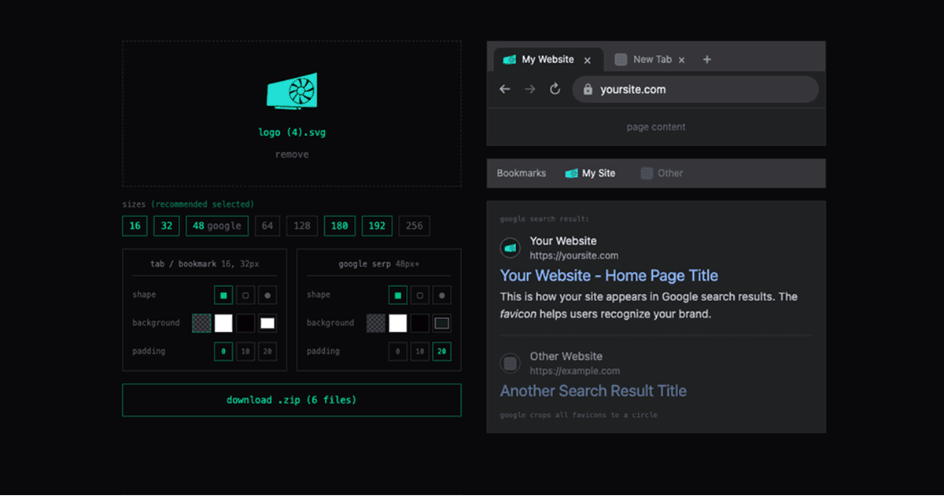The image size is (944, 496).
Task: Choose circle shape in google serp panel
Action: click(442, 296)
